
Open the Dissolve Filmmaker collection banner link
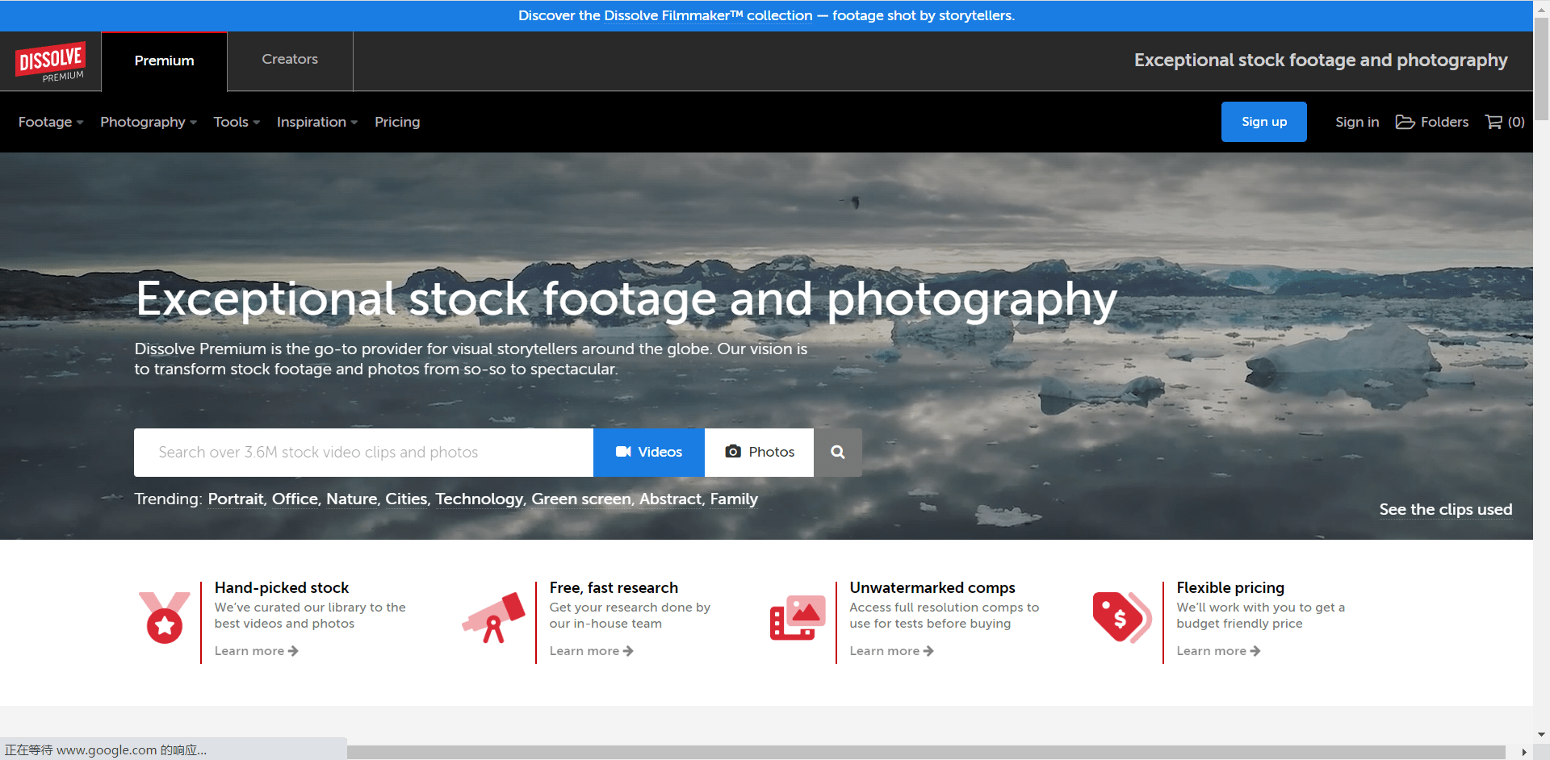click(709, 15)
